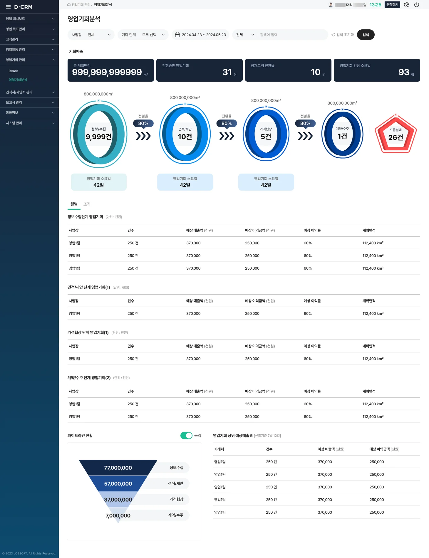The width and height of the screenshot is (429, 558).
Task: Open the calendar icon in date range
Action: 177,35
